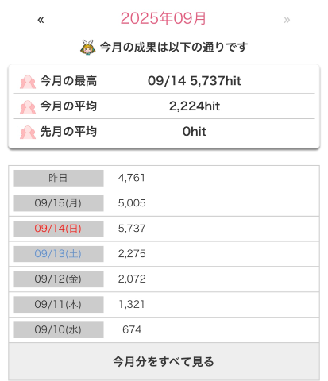Click the pink people icon beside 今月の最高

click(28, 82)
